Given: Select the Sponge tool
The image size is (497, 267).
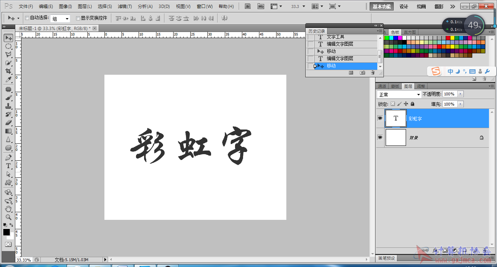Looking at the screenshot, I should coord(8,148).
